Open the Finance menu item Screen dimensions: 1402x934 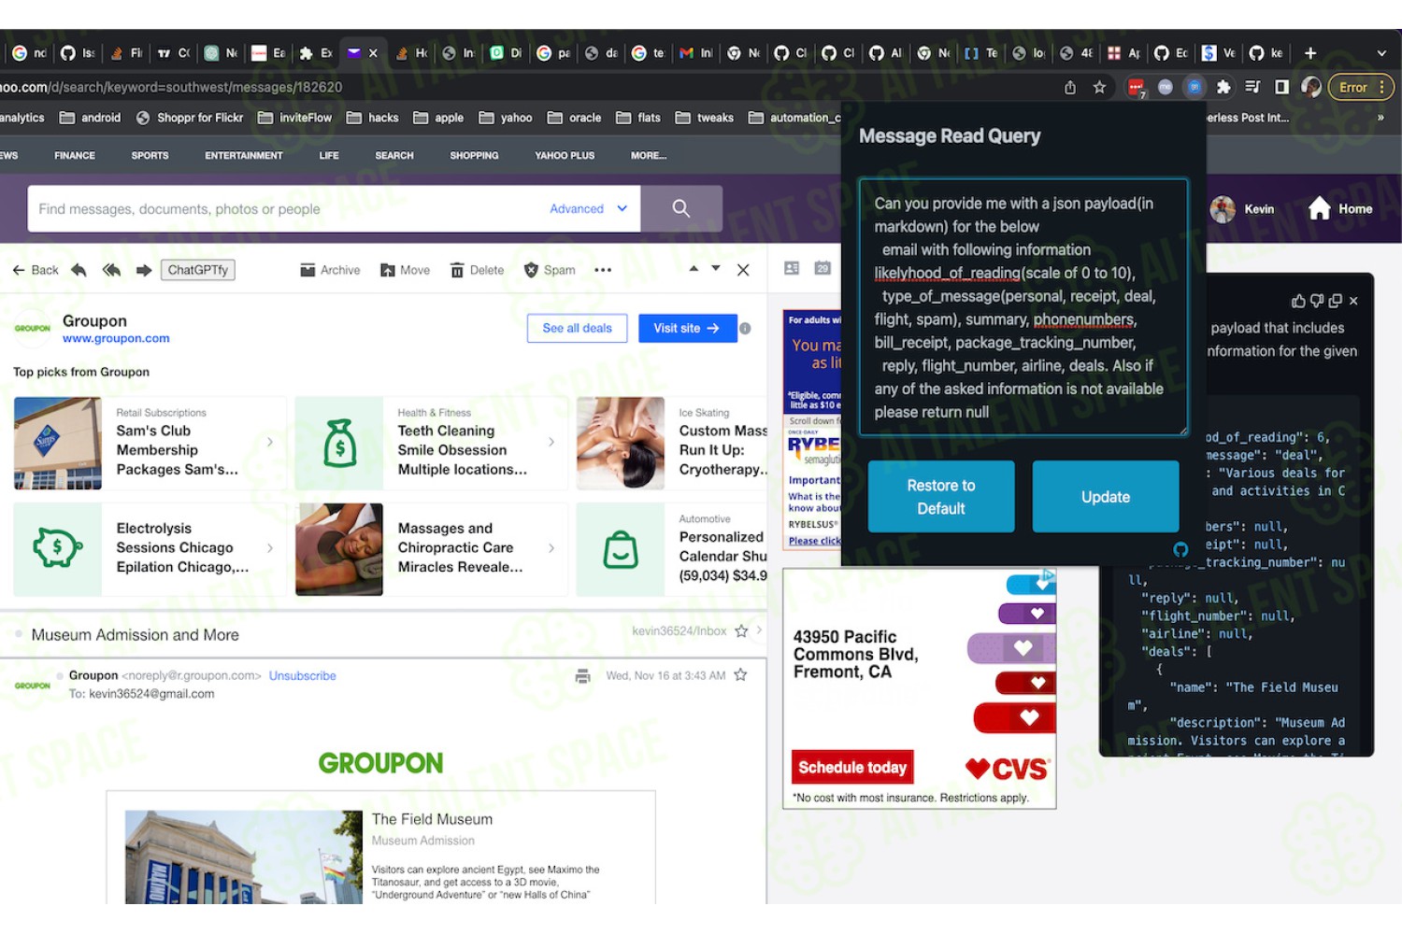(75, 155)
